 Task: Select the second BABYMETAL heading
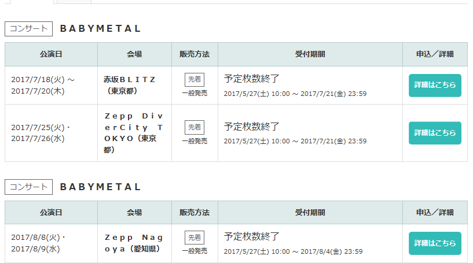(x=100, y=187)
